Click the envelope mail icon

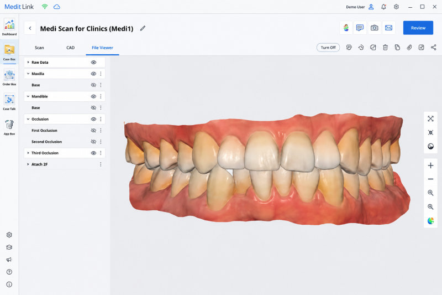[389, 28]
